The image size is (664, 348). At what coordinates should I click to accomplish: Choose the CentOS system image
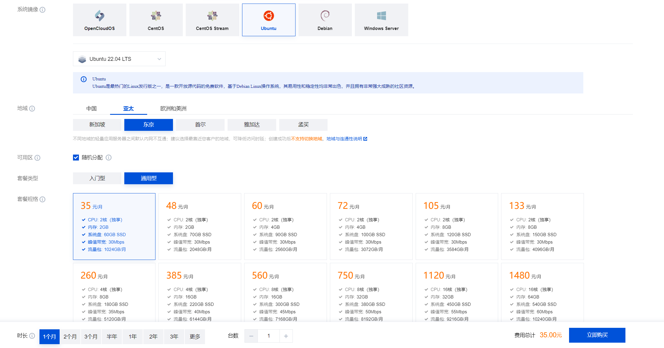pyautogui.click(x=156, y=20)
